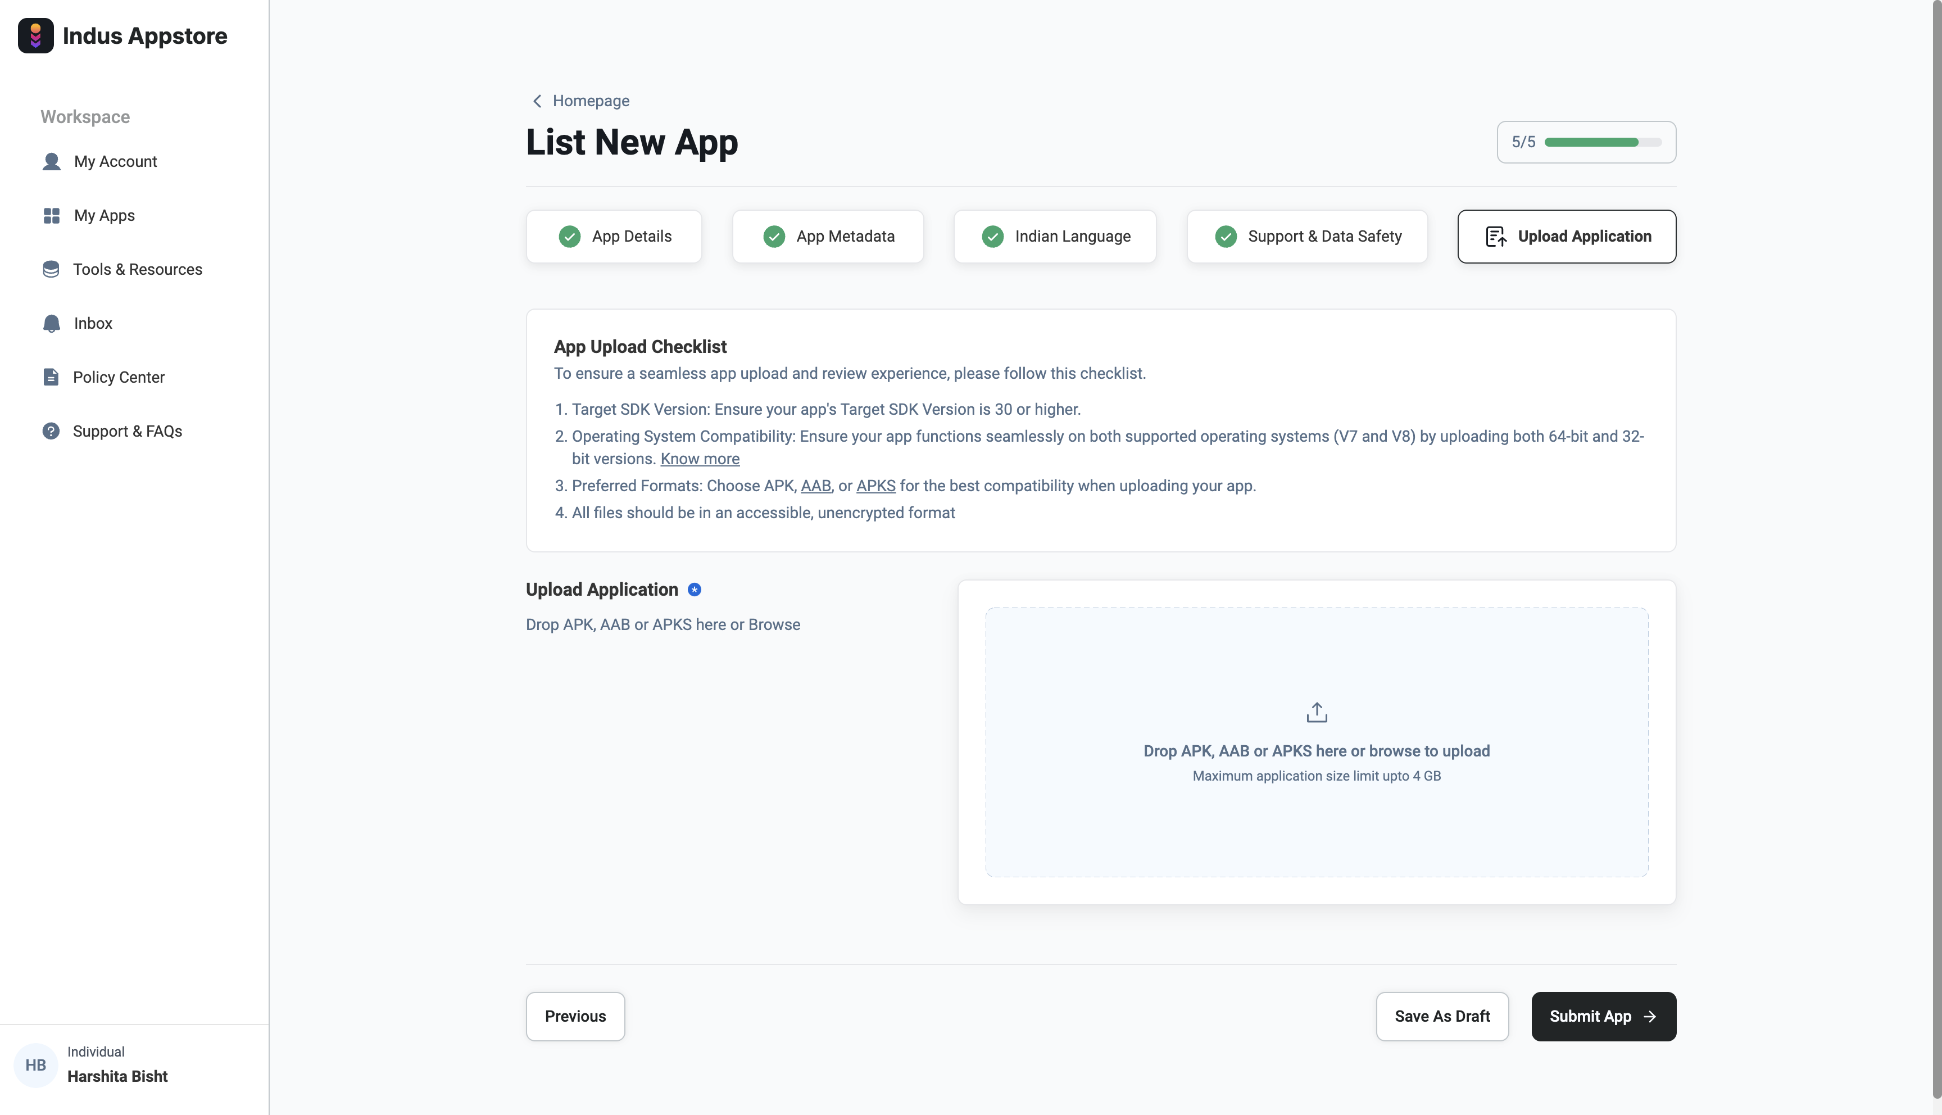Click the page vertical scrollbar
The image size is (1942, 1115).
(1936, 549)
